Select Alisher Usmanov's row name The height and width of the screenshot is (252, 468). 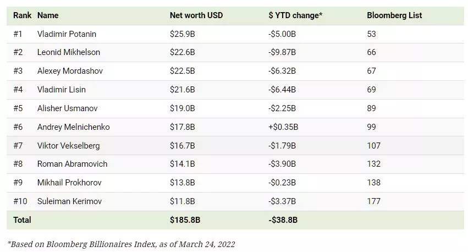point(67,108)
